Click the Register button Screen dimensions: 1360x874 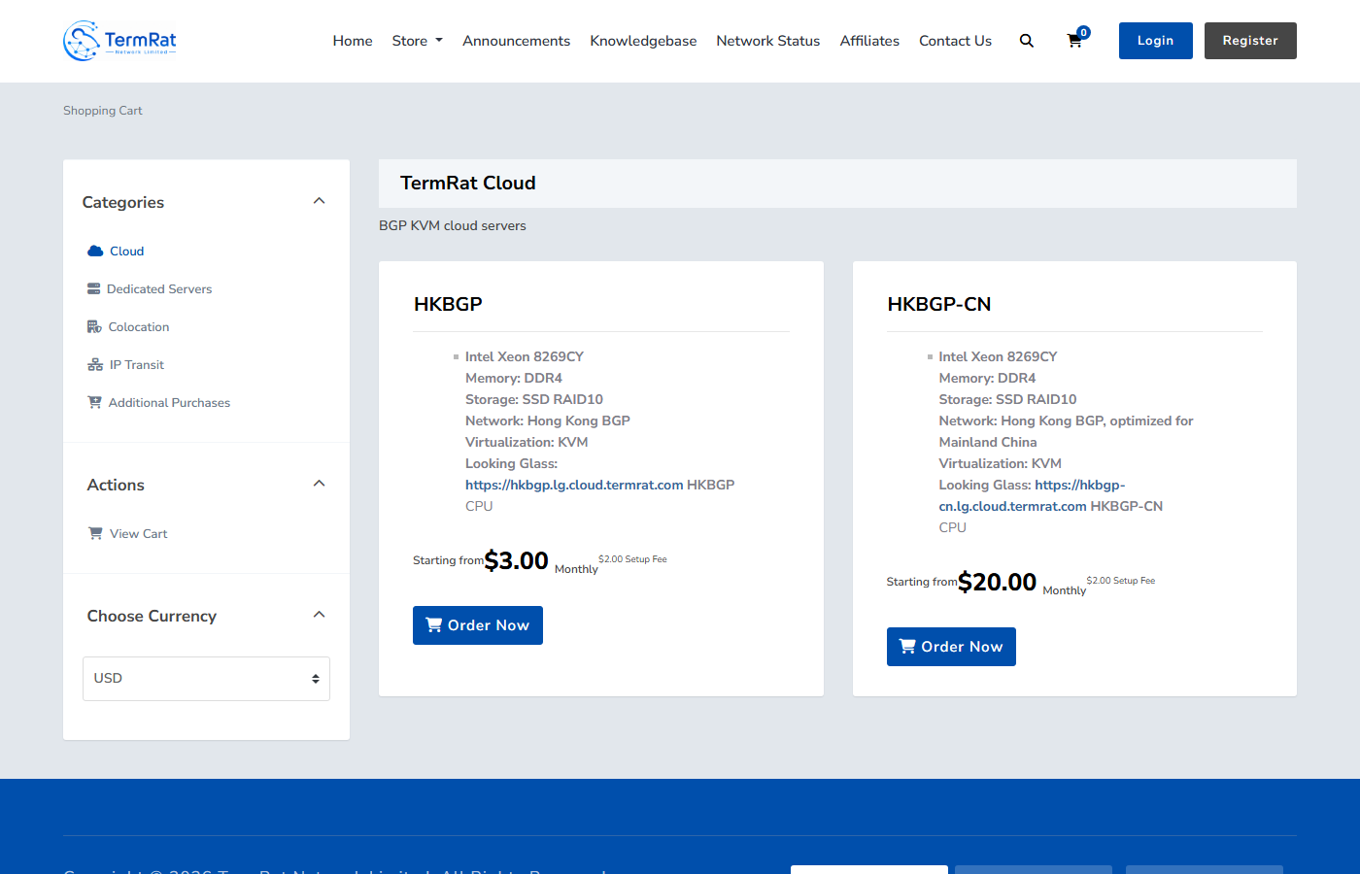coord(1250,41)
